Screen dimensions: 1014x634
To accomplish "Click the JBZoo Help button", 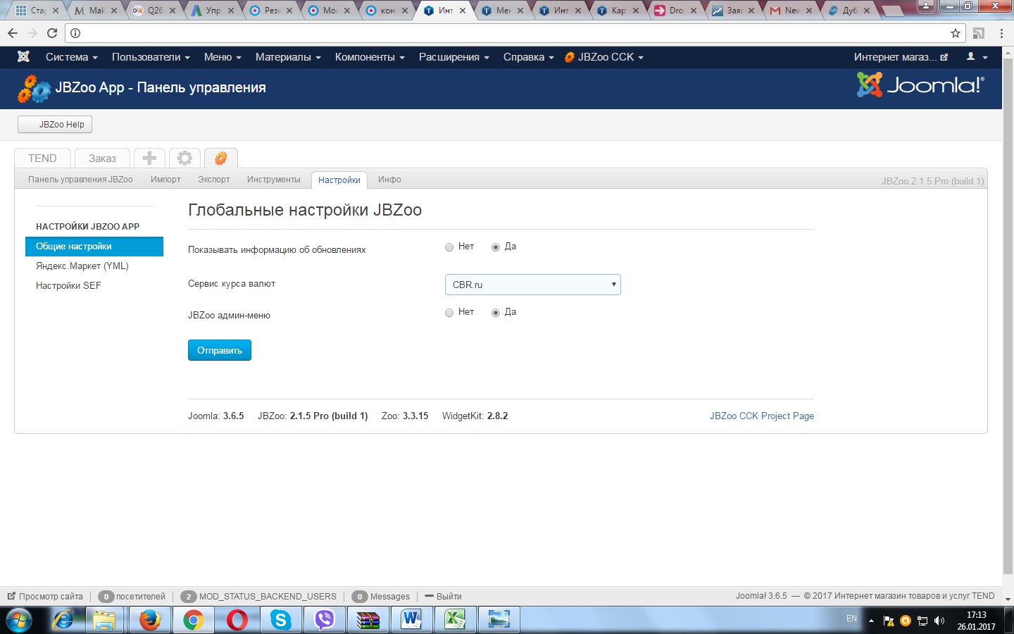I will [55, 125].
